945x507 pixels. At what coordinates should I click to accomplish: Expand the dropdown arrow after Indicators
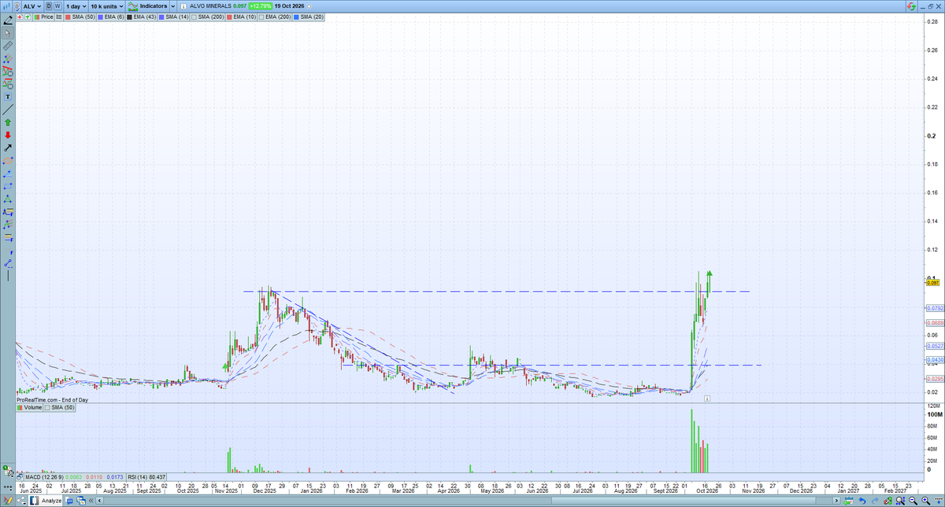(x=172, y=6)
